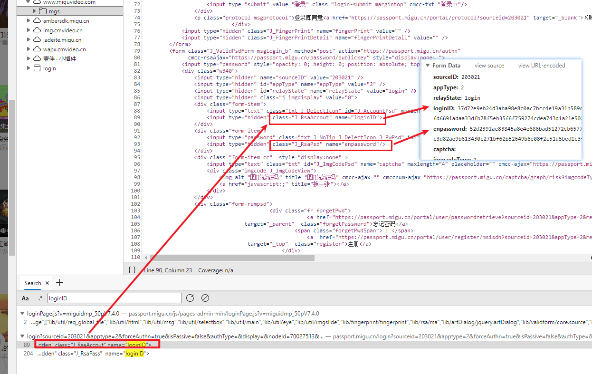Image resolution: width=592 pixels, height=374 pixels.
Task: Open search result line 89
Action: [304, 345]
